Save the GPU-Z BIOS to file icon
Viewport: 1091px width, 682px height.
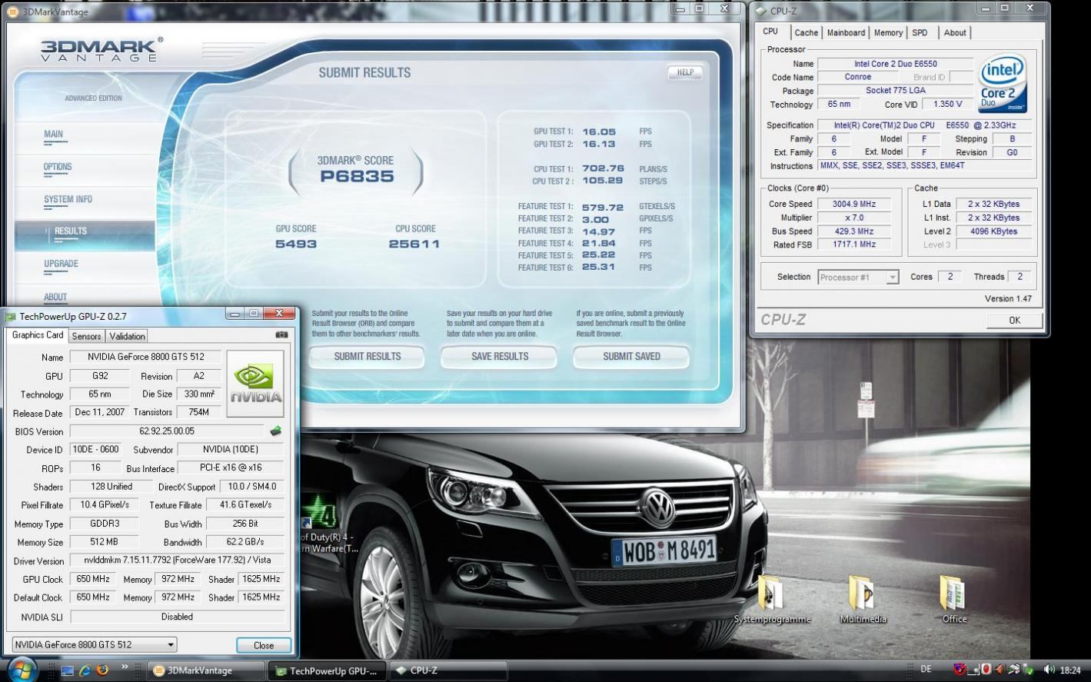point(275,431)
